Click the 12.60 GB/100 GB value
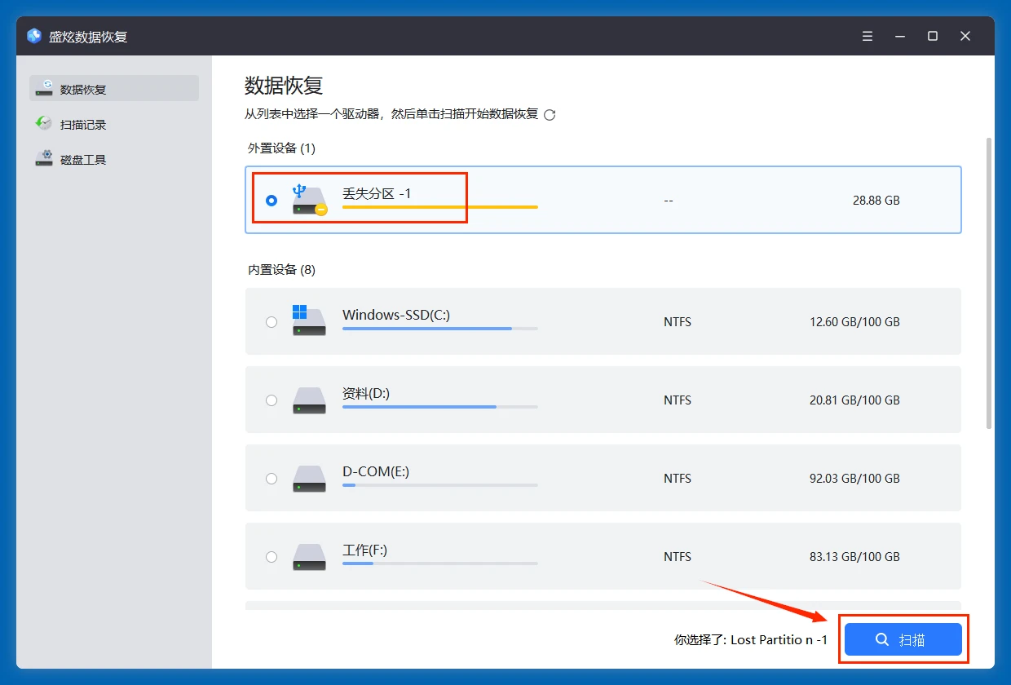Viewport: 1011px width, 685px height. (x=854, y=321)
